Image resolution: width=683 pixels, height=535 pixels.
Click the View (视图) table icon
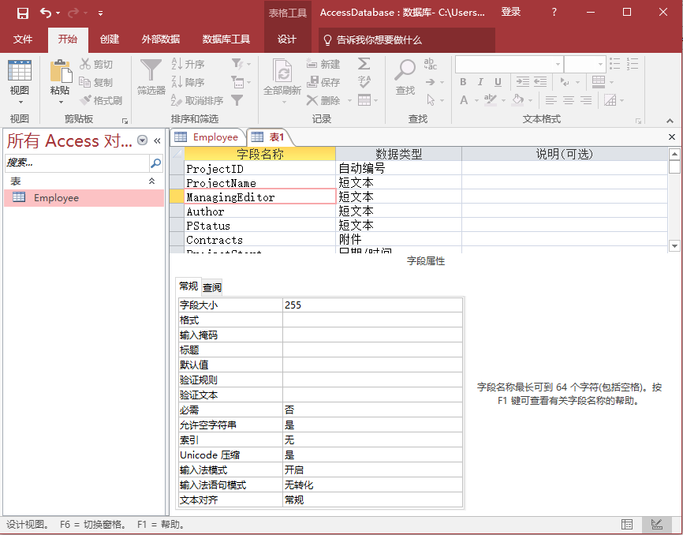20,73
